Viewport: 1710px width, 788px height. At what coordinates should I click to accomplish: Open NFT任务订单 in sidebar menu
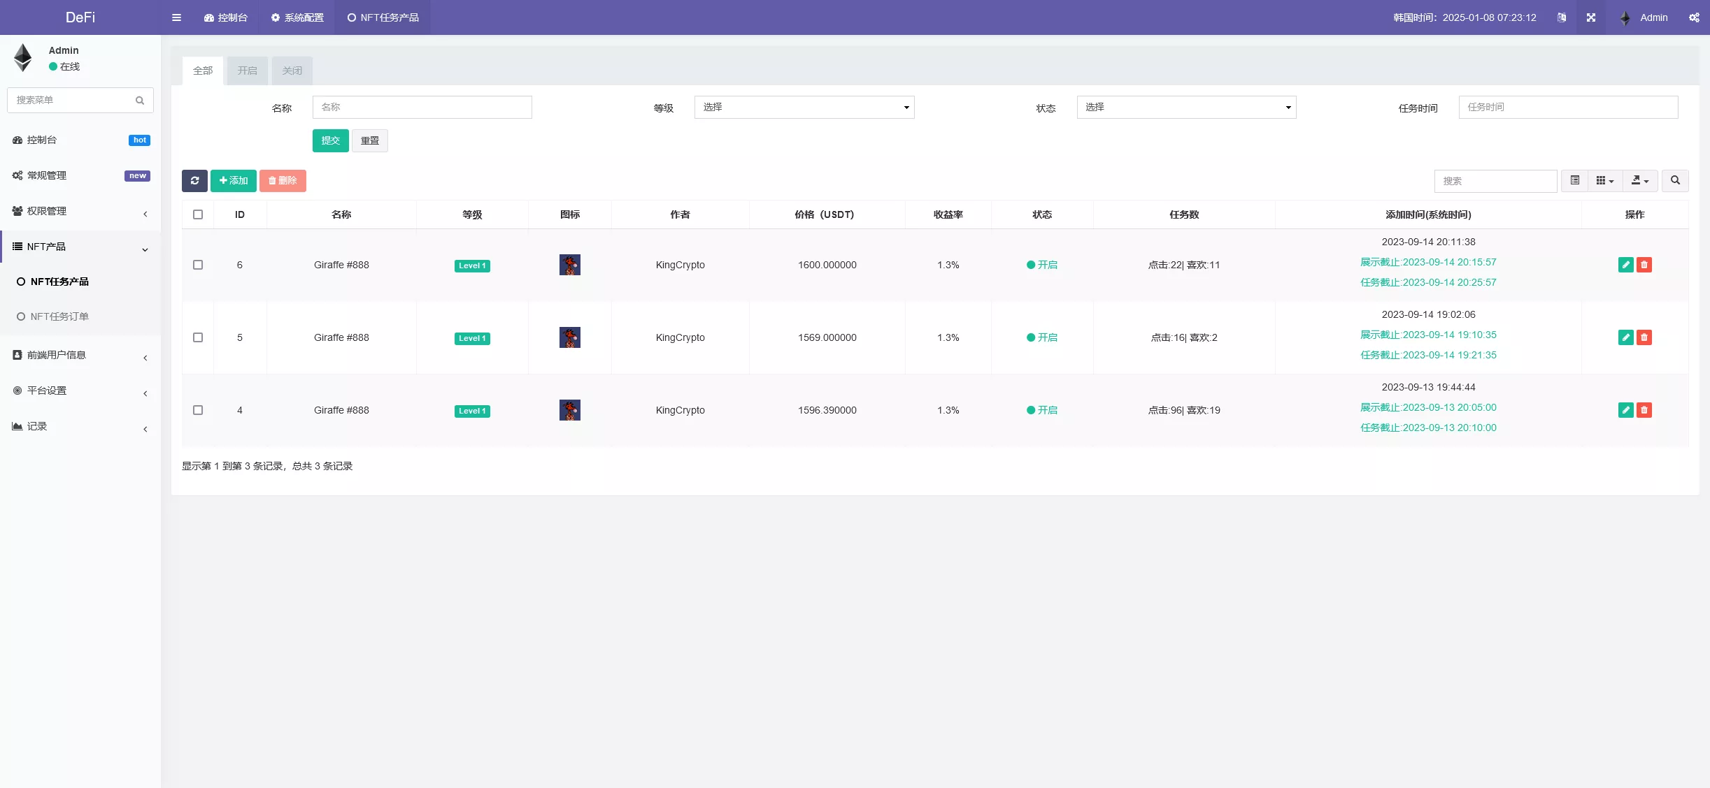click(59, 316)
